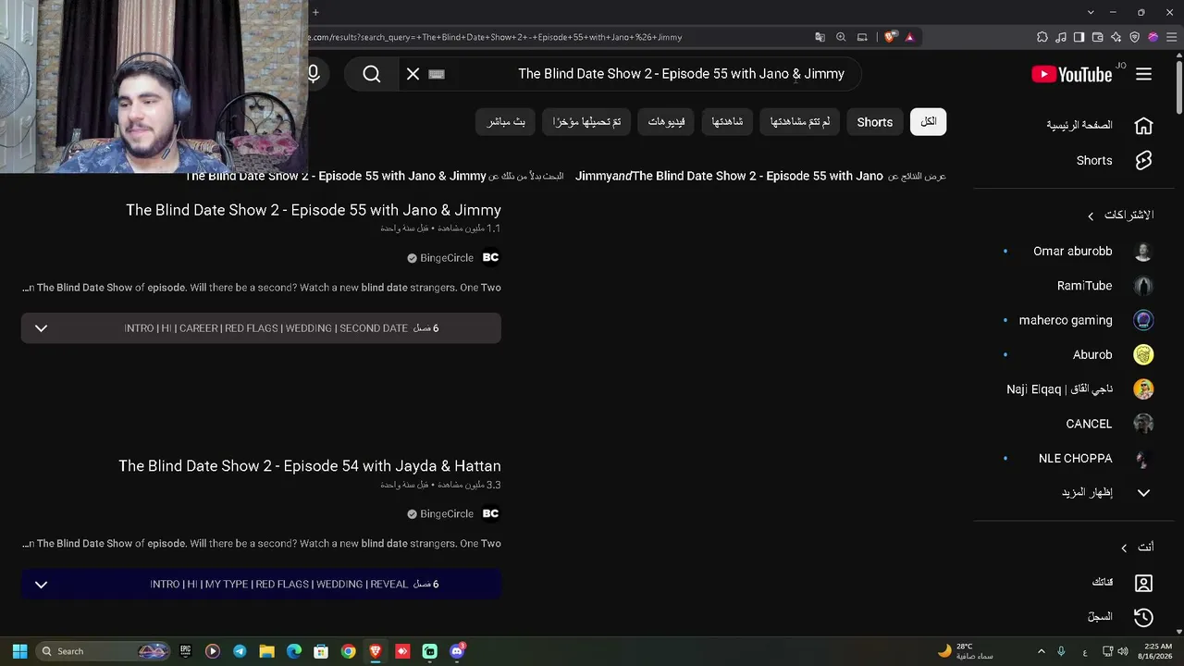Expand chapters for Episode 54 result

[41, 585]
